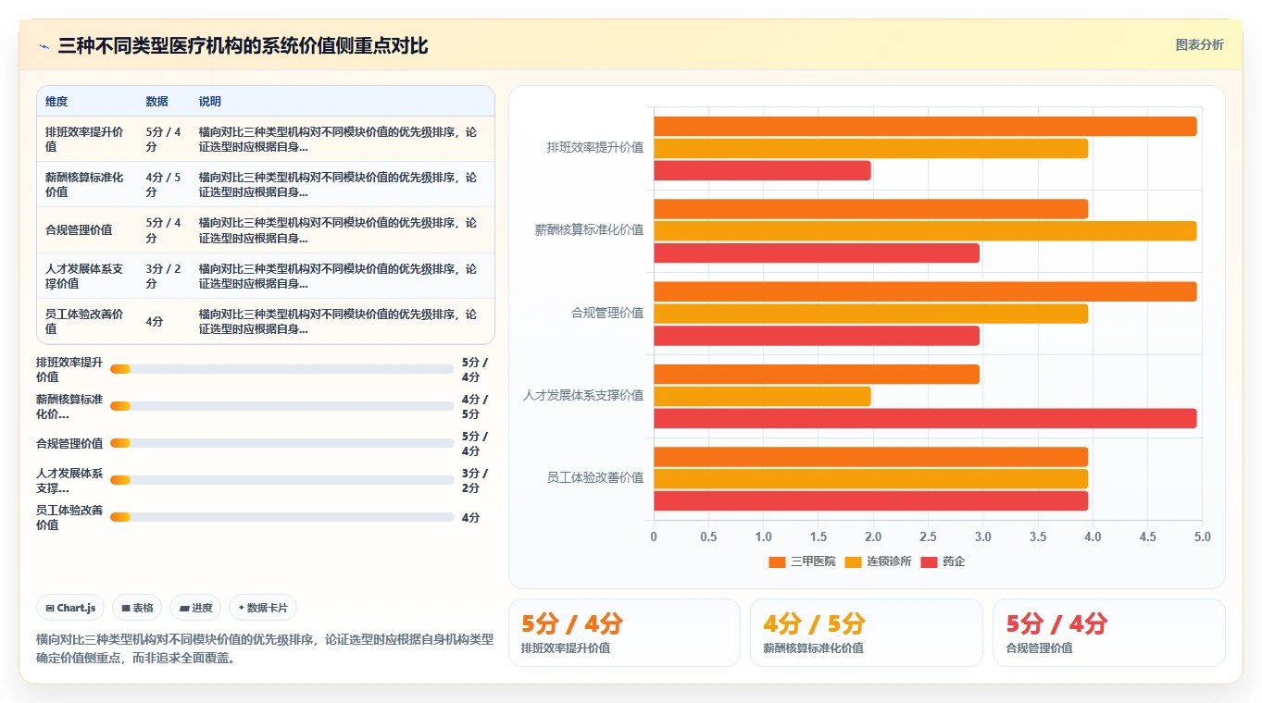The width and height of the screenshot is (1262, 703).
Task: Click the 药企 bar for 员工体验改善价值
Action: 870,500
